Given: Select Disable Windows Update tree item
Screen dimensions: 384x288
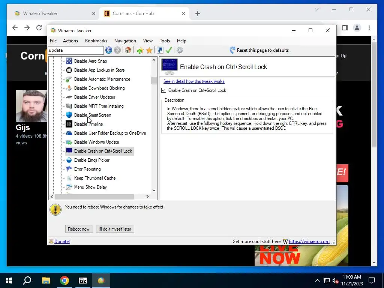Looking at the screenshot, I should 96,142.
